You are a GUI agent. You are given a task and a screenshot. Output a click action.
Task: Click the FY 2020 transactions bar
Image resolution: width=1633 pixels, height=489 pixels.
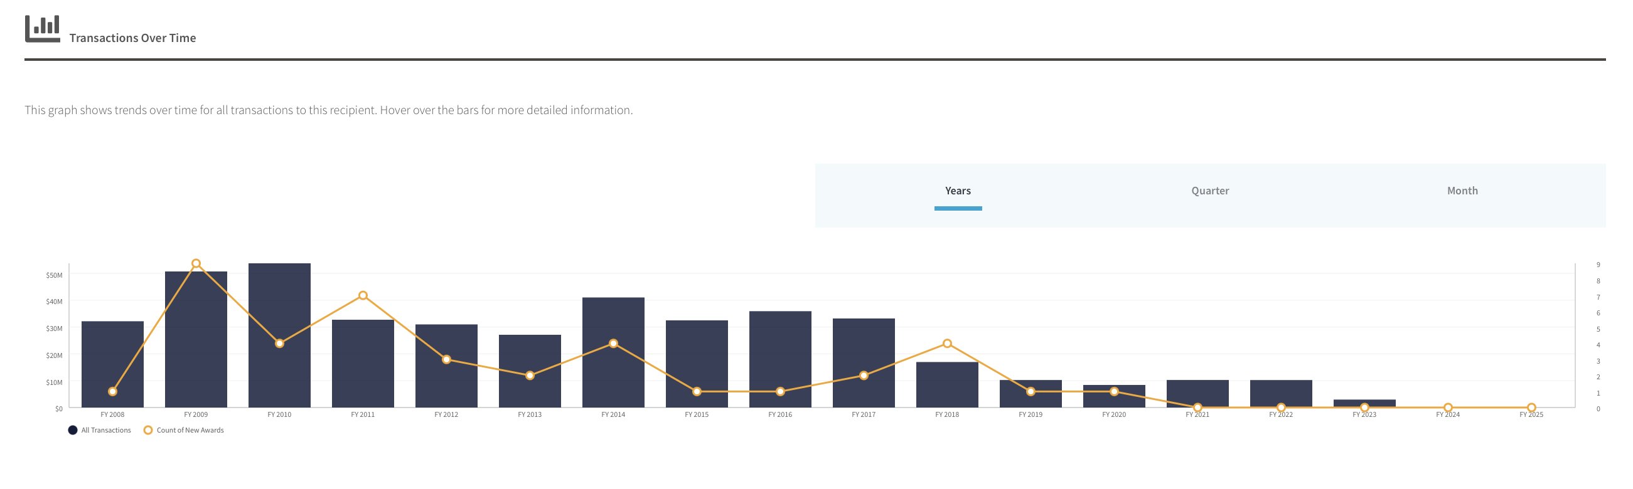(x=1115, y=396)
